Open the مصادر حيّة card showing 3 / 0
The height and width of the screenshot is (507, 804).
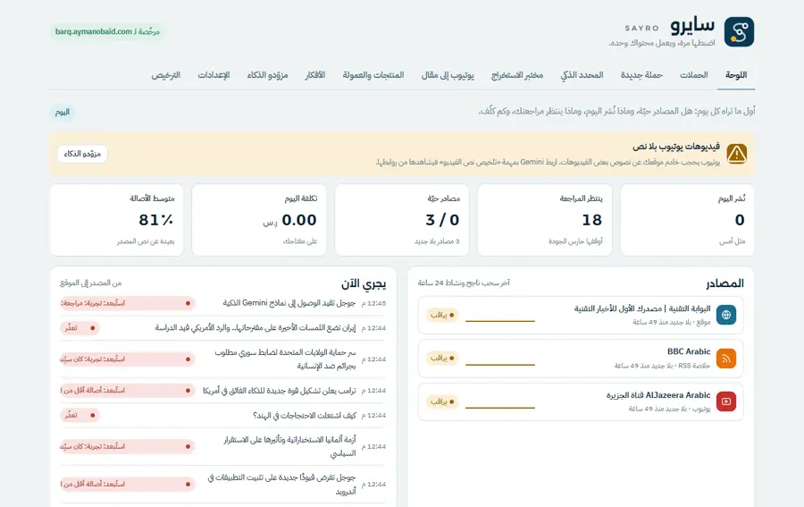(402, 220)
